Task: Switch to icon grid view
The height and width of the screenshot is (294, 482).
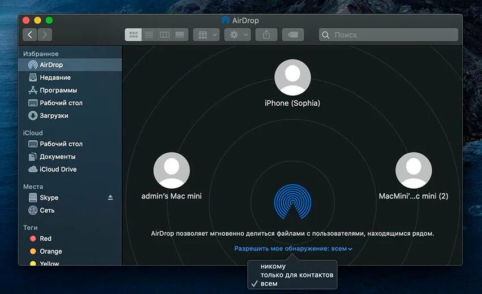Action: coord(134,34)
